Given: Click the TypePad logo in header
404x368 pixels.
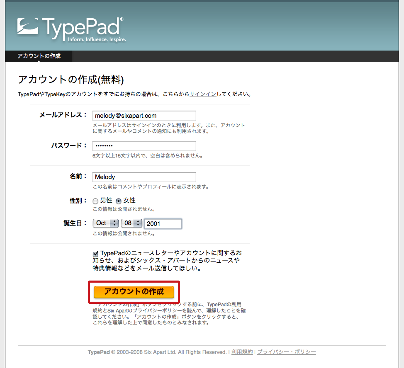Looking at the screenshot, I should [x=72, y=29].
